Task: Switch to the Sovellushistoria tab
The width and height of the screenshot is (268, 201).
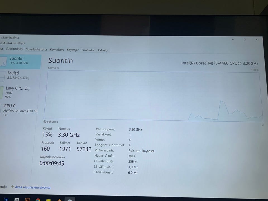Action: 36,49
